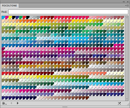Select the yellow swatch in the top row
Viewport: 130px width, 108px height.
pyautogui.click(x=10, y=18)
